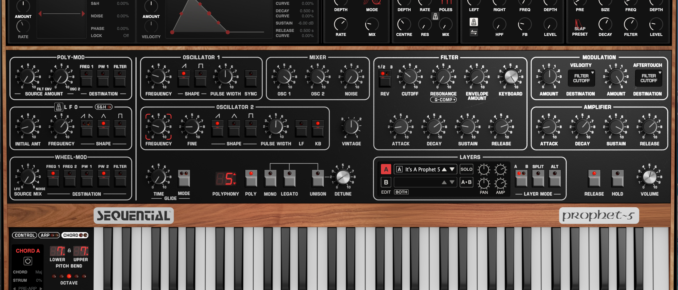Open layer B preset list arrow

pos(452,182)
